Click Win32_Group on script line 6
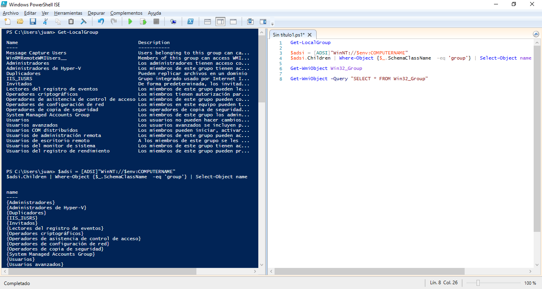This screenshot has height=289, width=542. point(346,68)
